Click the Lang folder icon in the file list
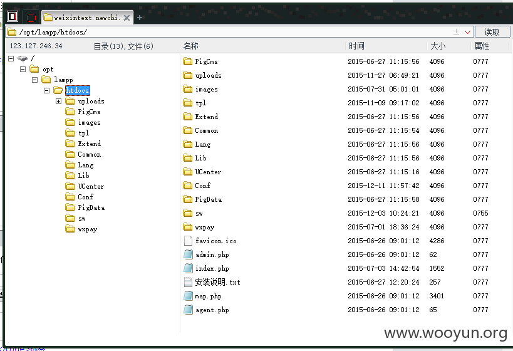This screenshot has width=513, height=351. [x=188, y=144]
